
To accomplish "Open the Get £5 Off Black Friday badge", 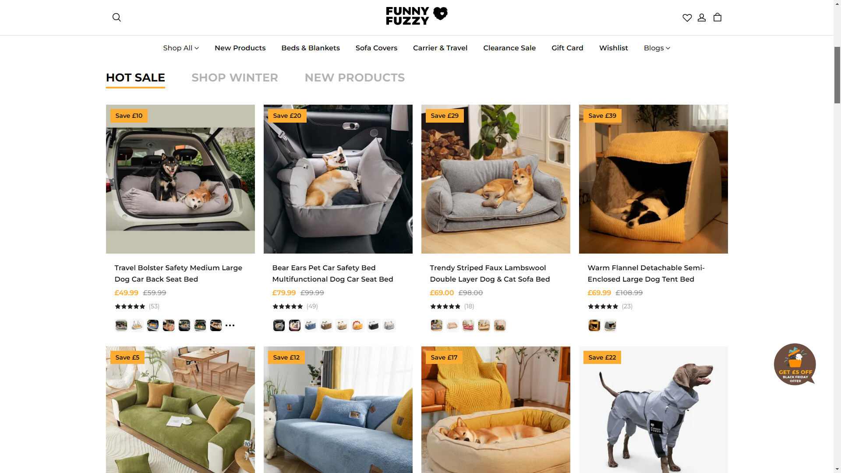I will [795, 364].
